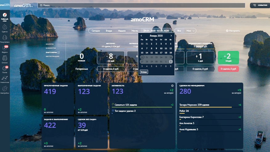Open the Аналитика analytics icon
The width and height of the screenshot is (270, 152).
[5, 80]
